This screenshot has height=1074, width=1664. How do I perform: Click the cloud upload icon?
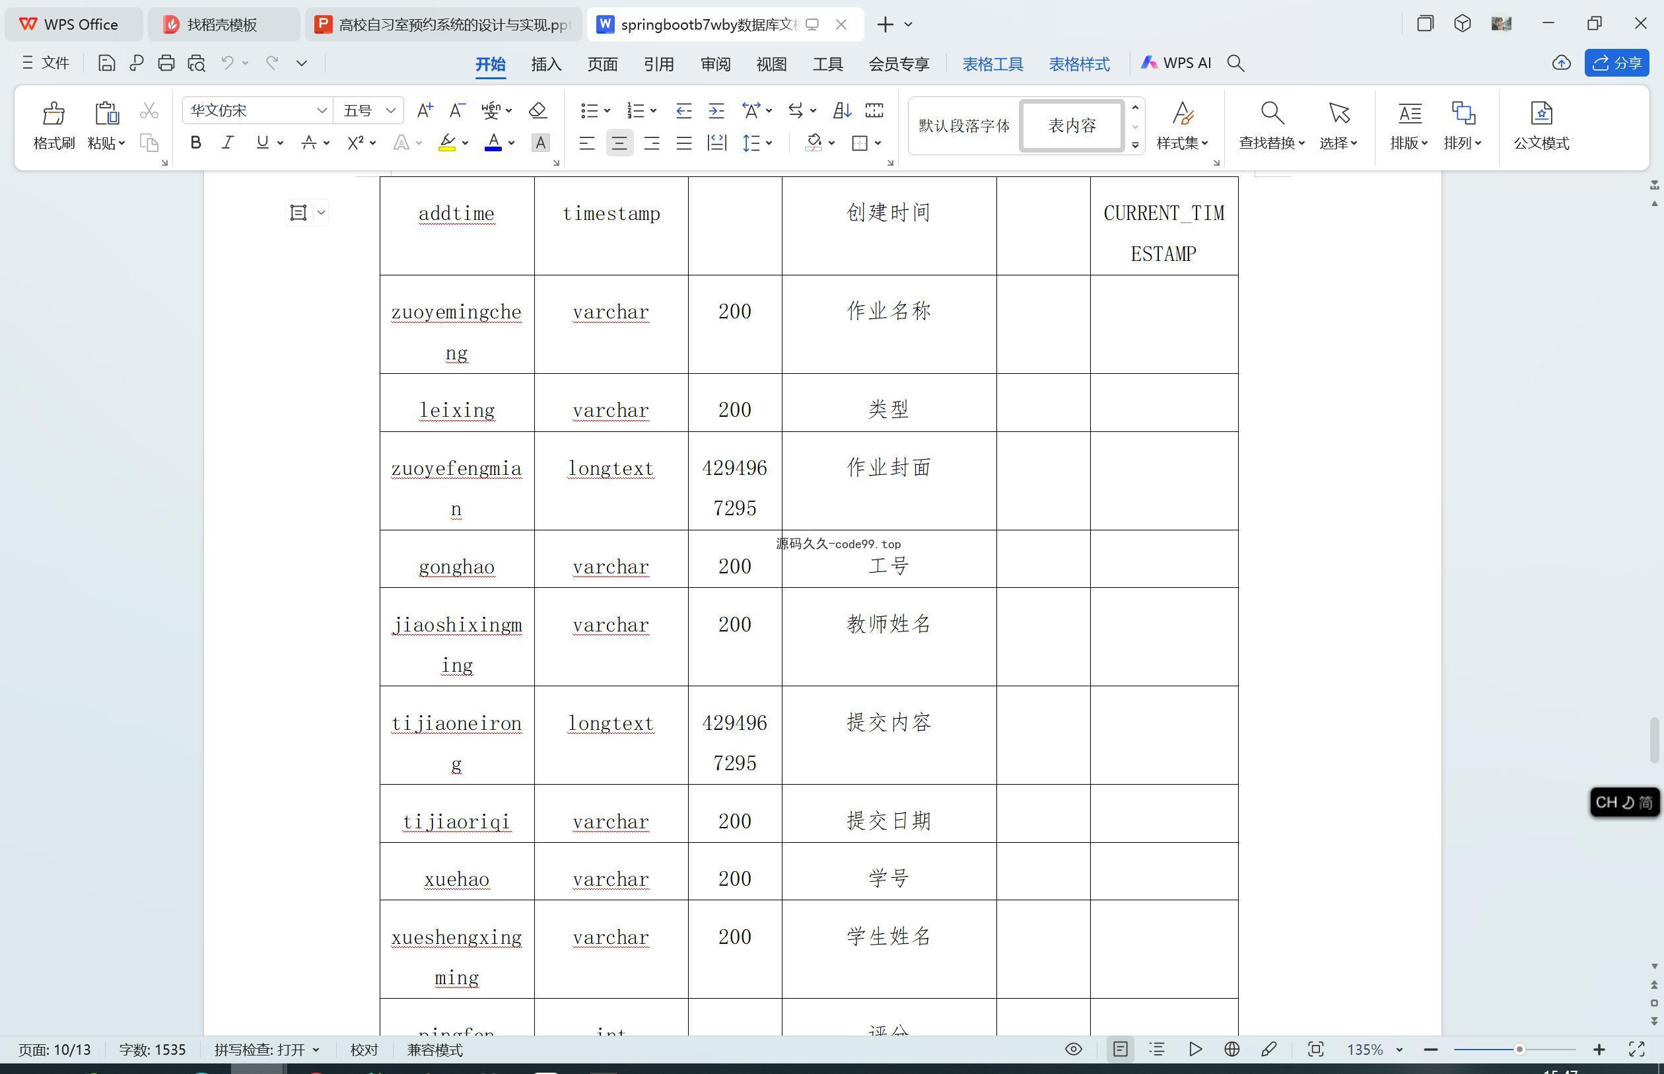point(1562,63)
